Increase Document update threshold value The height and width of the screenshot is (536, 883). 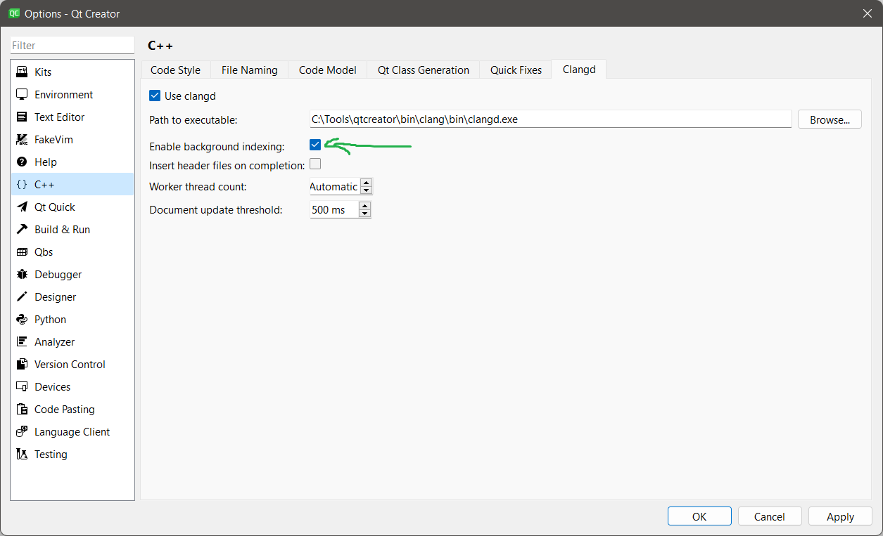tap(364, 206)
